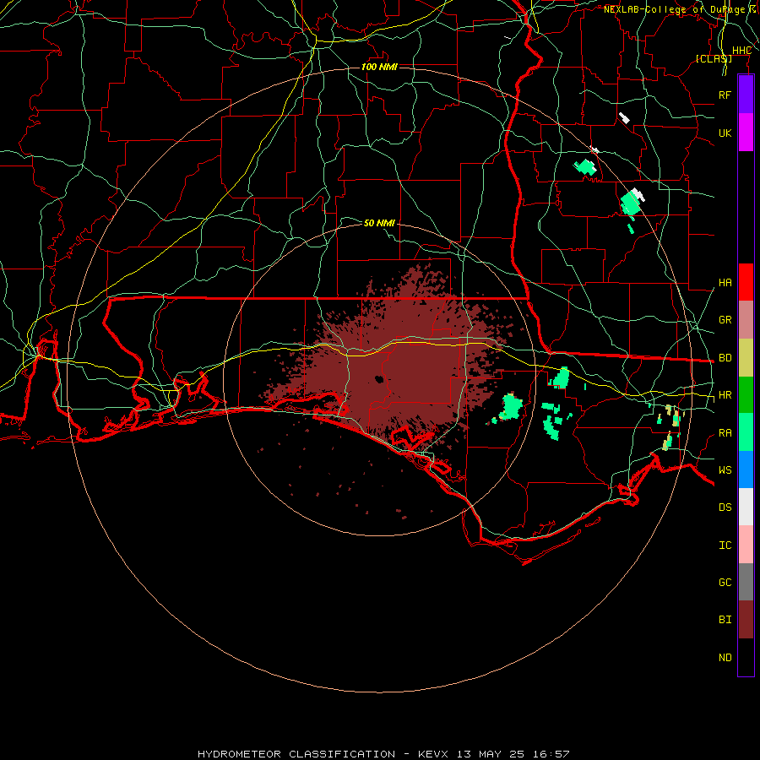760x760 pixels.
Task: Click the '100 NMI' range ring label
Action: coord(379,67)
